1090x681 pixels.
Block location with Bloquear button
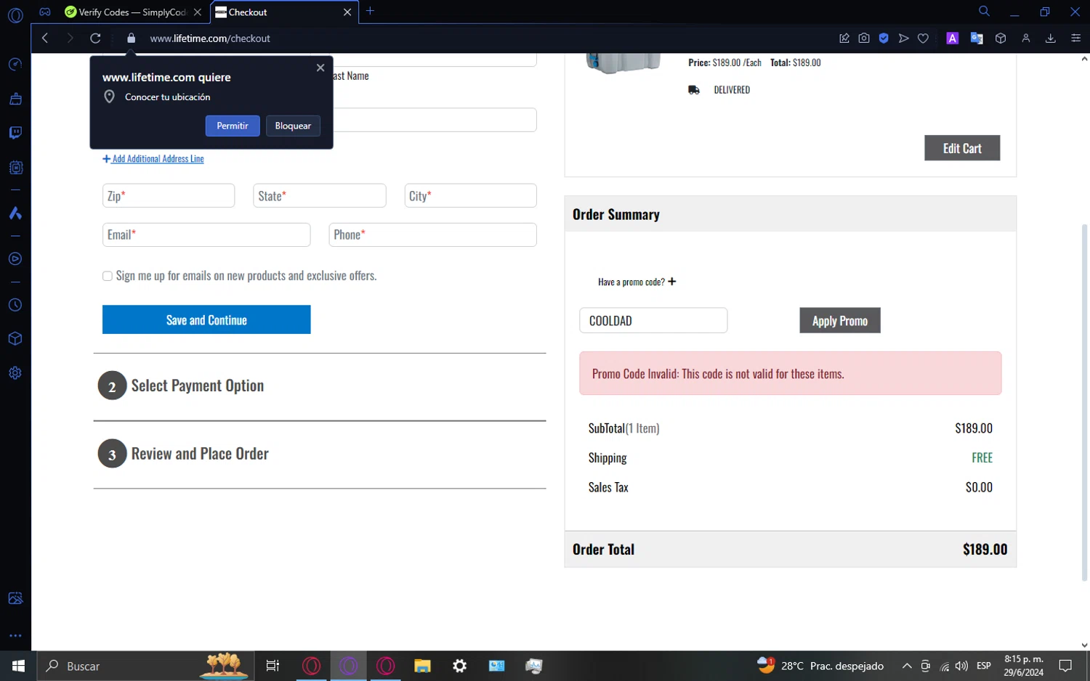[293, 126]
